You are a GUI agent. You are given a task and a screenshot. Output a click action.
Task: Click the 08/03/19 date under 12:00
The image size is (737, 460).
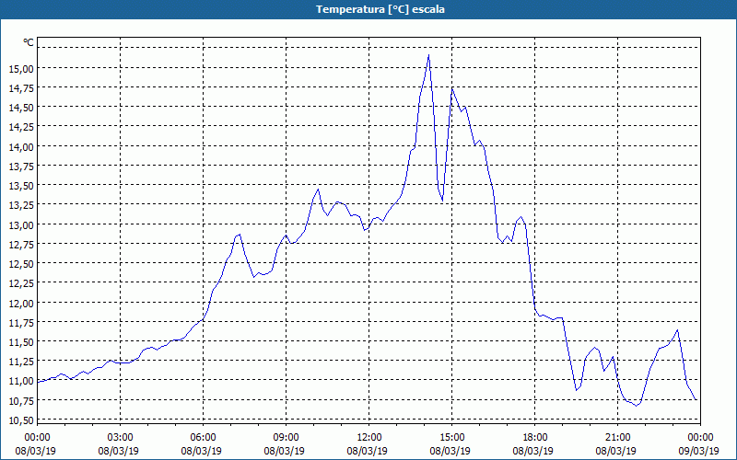[x=367, y=451]
